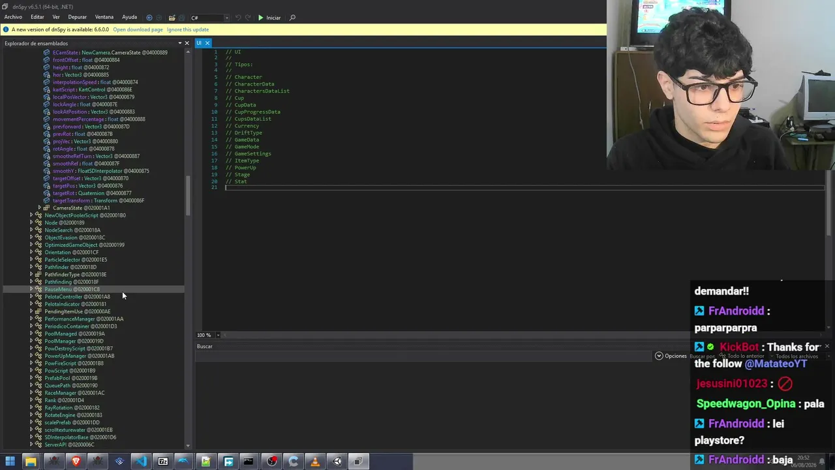
Task: Open File Explorer from the taskbar
Action: [x=31, y=462]
